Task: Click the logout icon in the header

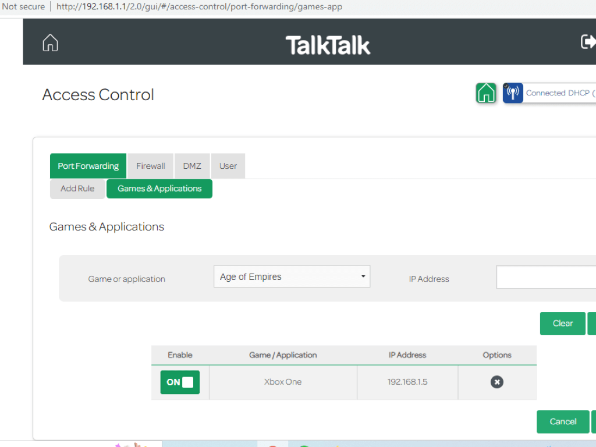Action: [x=588, y=42]
